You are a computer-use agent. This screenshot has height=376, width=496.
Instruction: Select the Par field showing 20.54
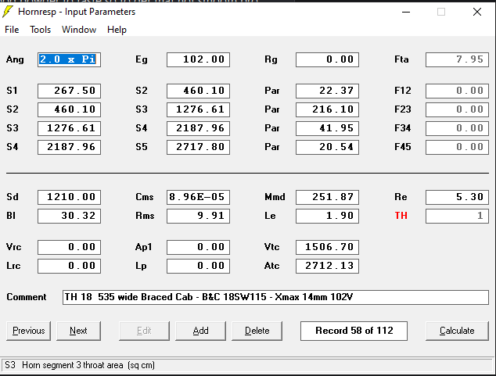327,147
